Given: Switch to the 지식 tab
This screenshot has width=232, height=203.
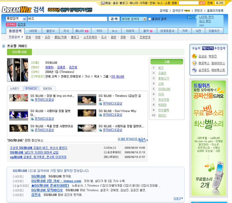Looking at the screenshot, I should click(66, 31).
